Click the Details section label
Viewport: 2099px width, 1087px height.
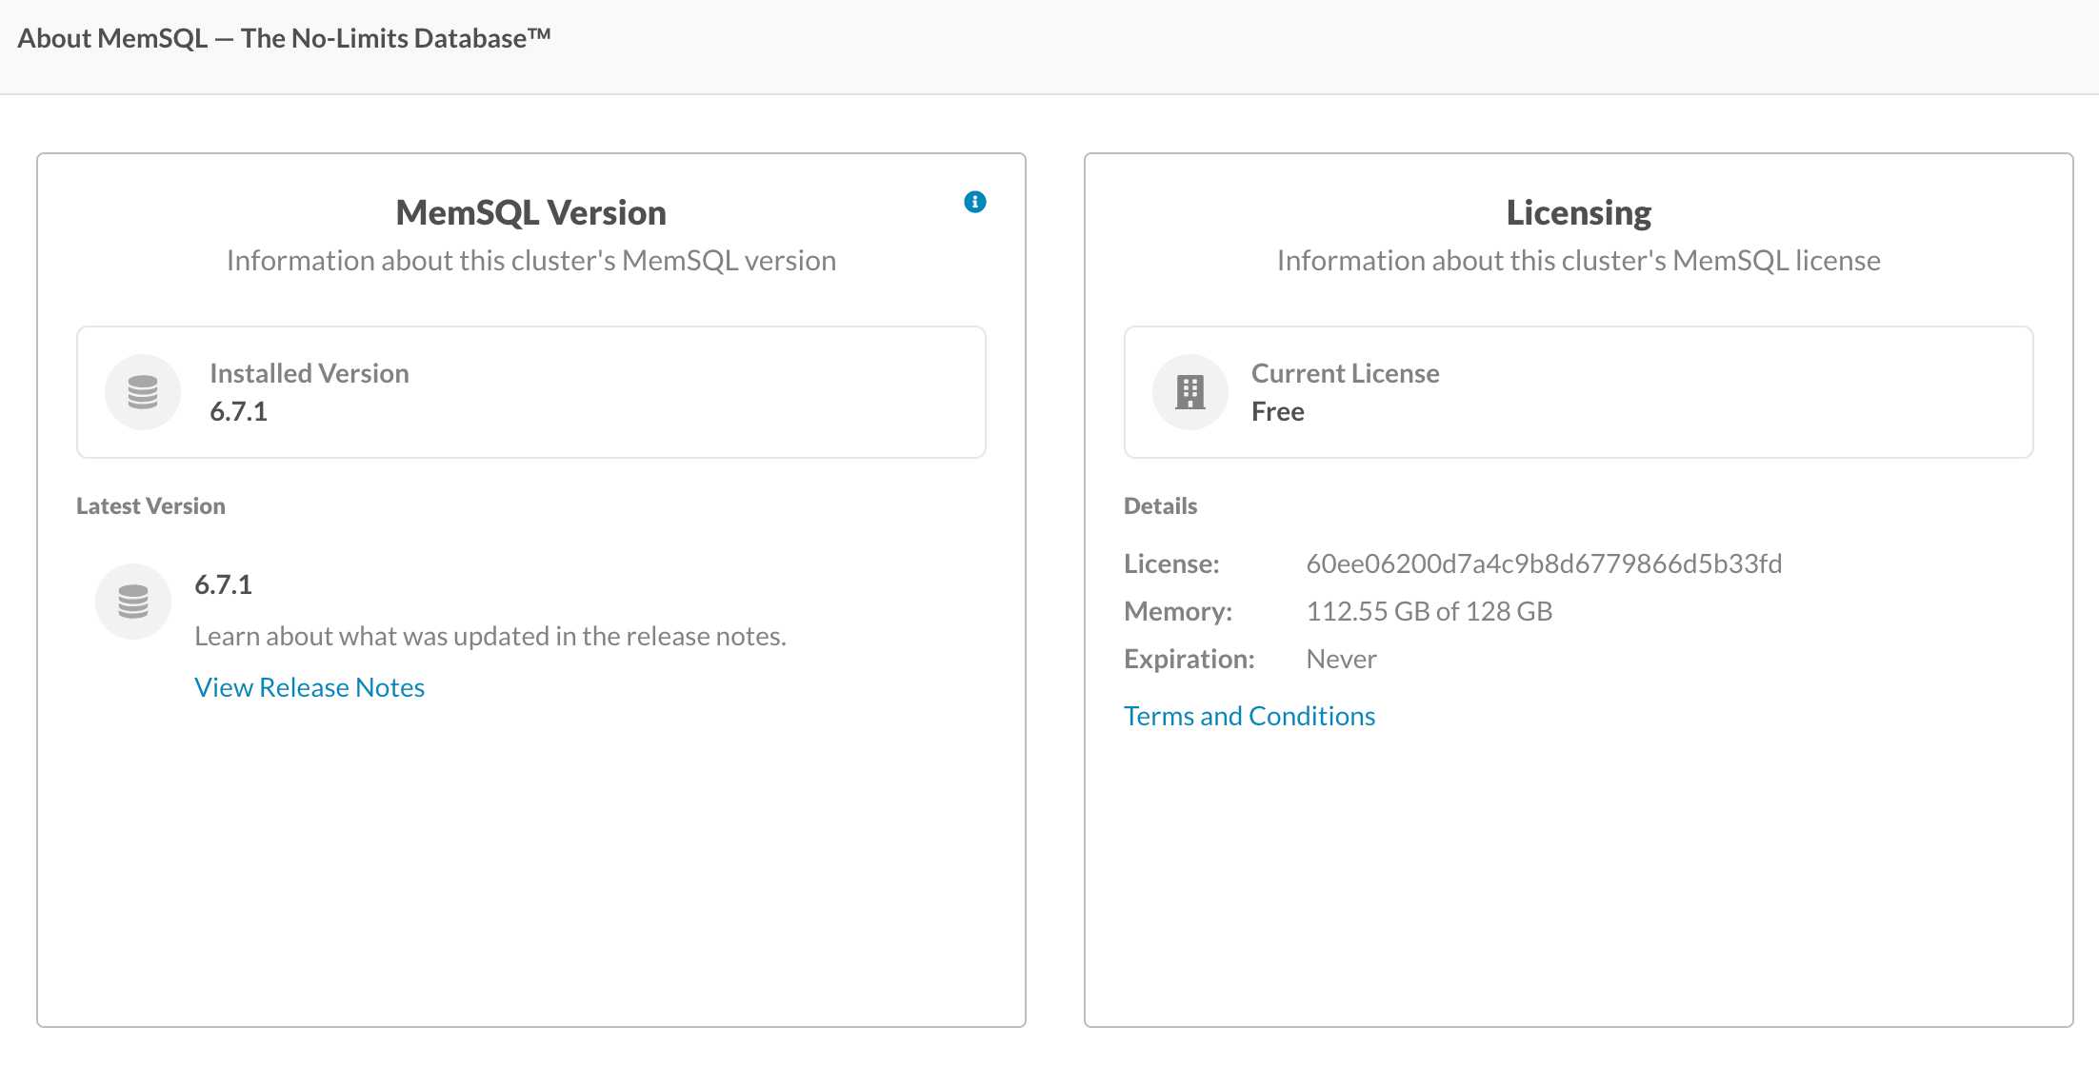[x=1160, y=505]
